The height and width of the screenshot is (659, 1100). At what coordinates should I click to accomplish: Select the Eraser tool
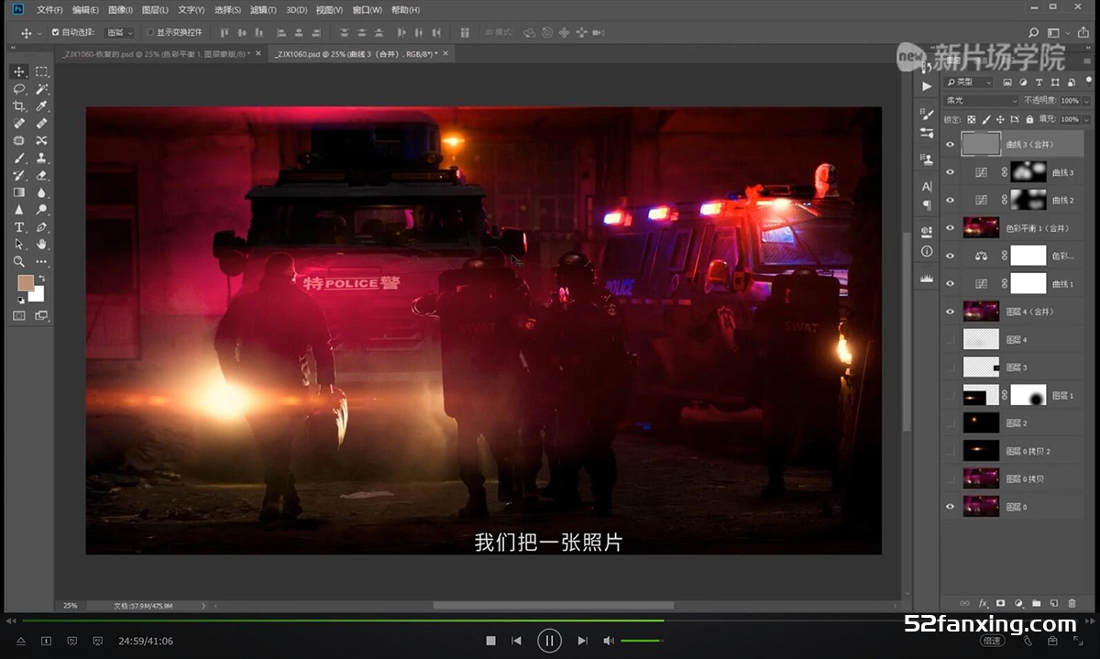pos(42,175)
